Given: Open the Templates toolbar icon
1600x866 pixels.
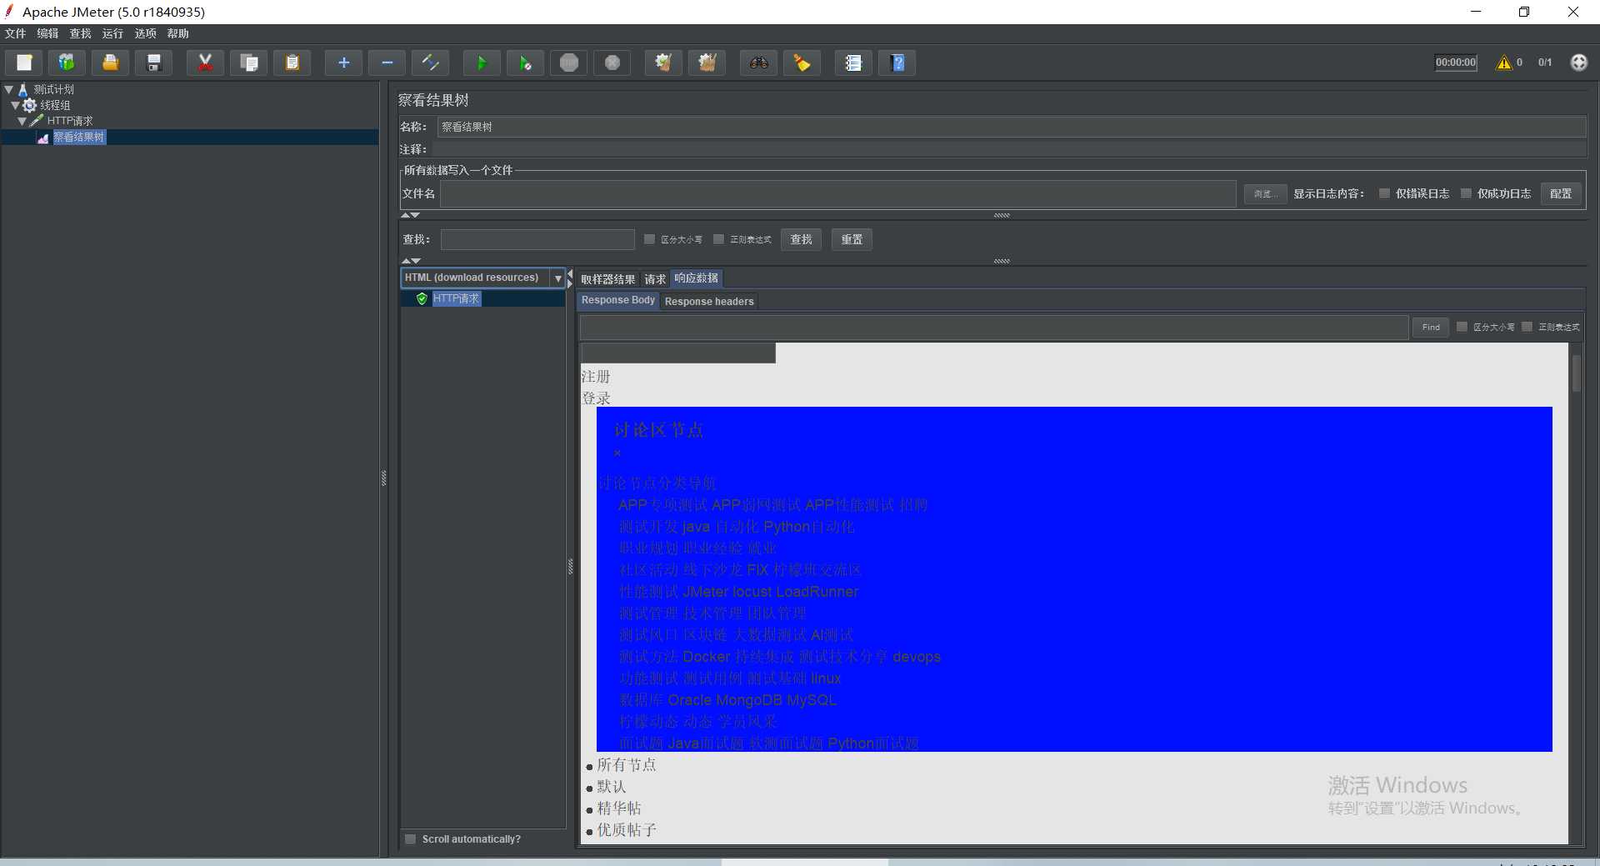Looking at the screenshot, I should (x=67, y=63).
